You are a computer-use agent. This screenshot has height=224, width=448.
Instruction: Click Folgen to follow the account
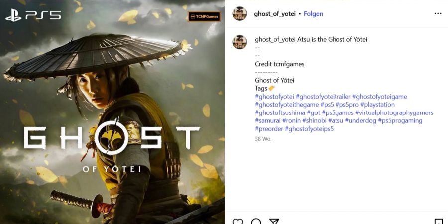point(313,14)
